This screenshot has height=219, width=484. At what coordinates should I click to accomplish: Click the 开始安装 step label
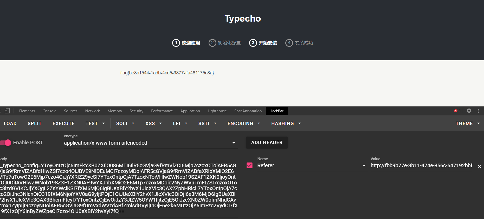click(x=268, y=43)
